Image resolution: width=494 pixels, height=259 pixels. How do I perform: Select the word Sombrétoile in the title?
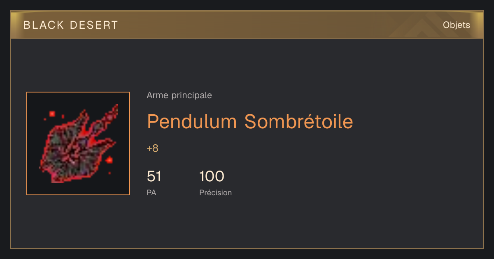click(x=299, y=121)
